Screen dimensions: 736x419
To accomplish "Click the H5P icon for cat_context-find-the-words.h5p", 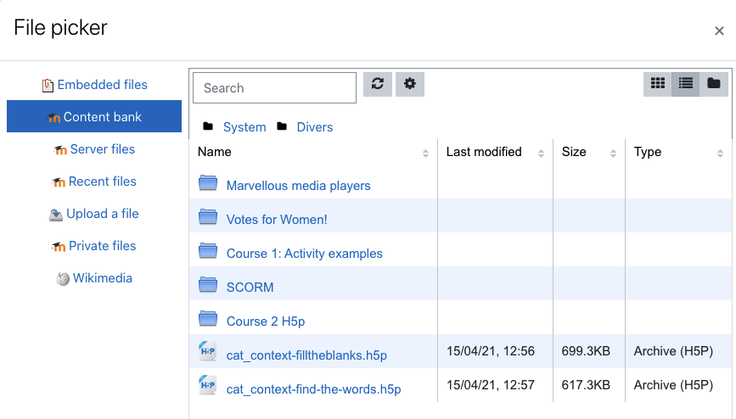I will coord(208,385).
